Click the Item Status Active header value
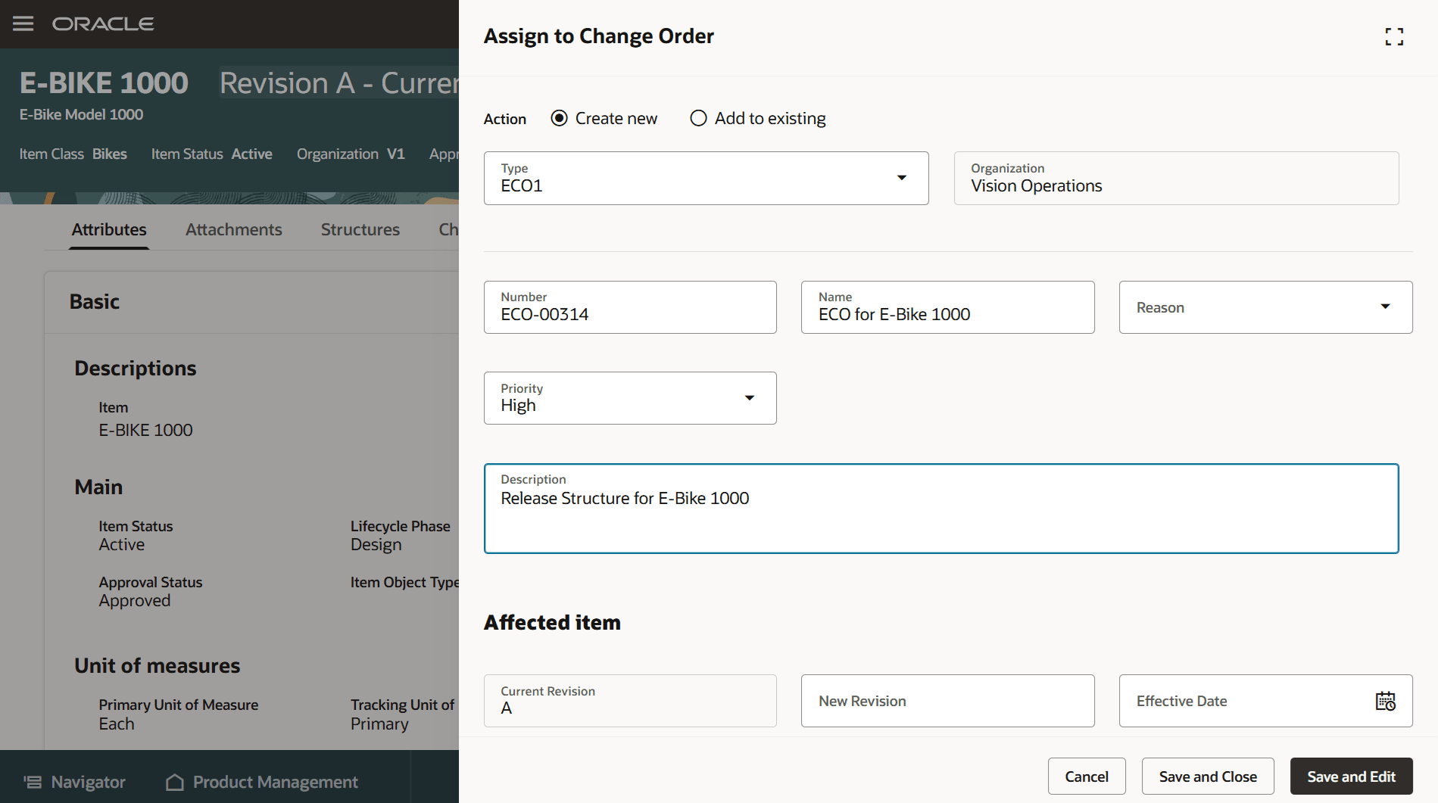Image resolution: width=1438 pixels, height=803 pixels. point(251,154)
